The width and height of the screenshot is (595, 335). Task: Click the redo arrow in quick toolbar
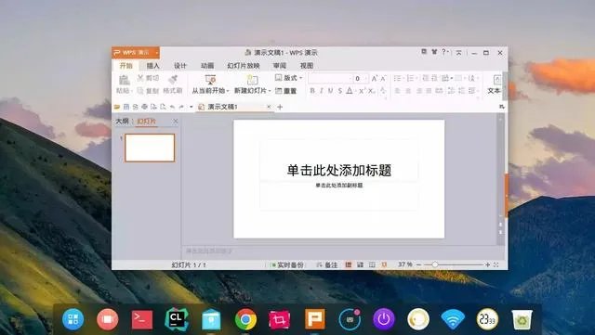(x=182, y=108)
